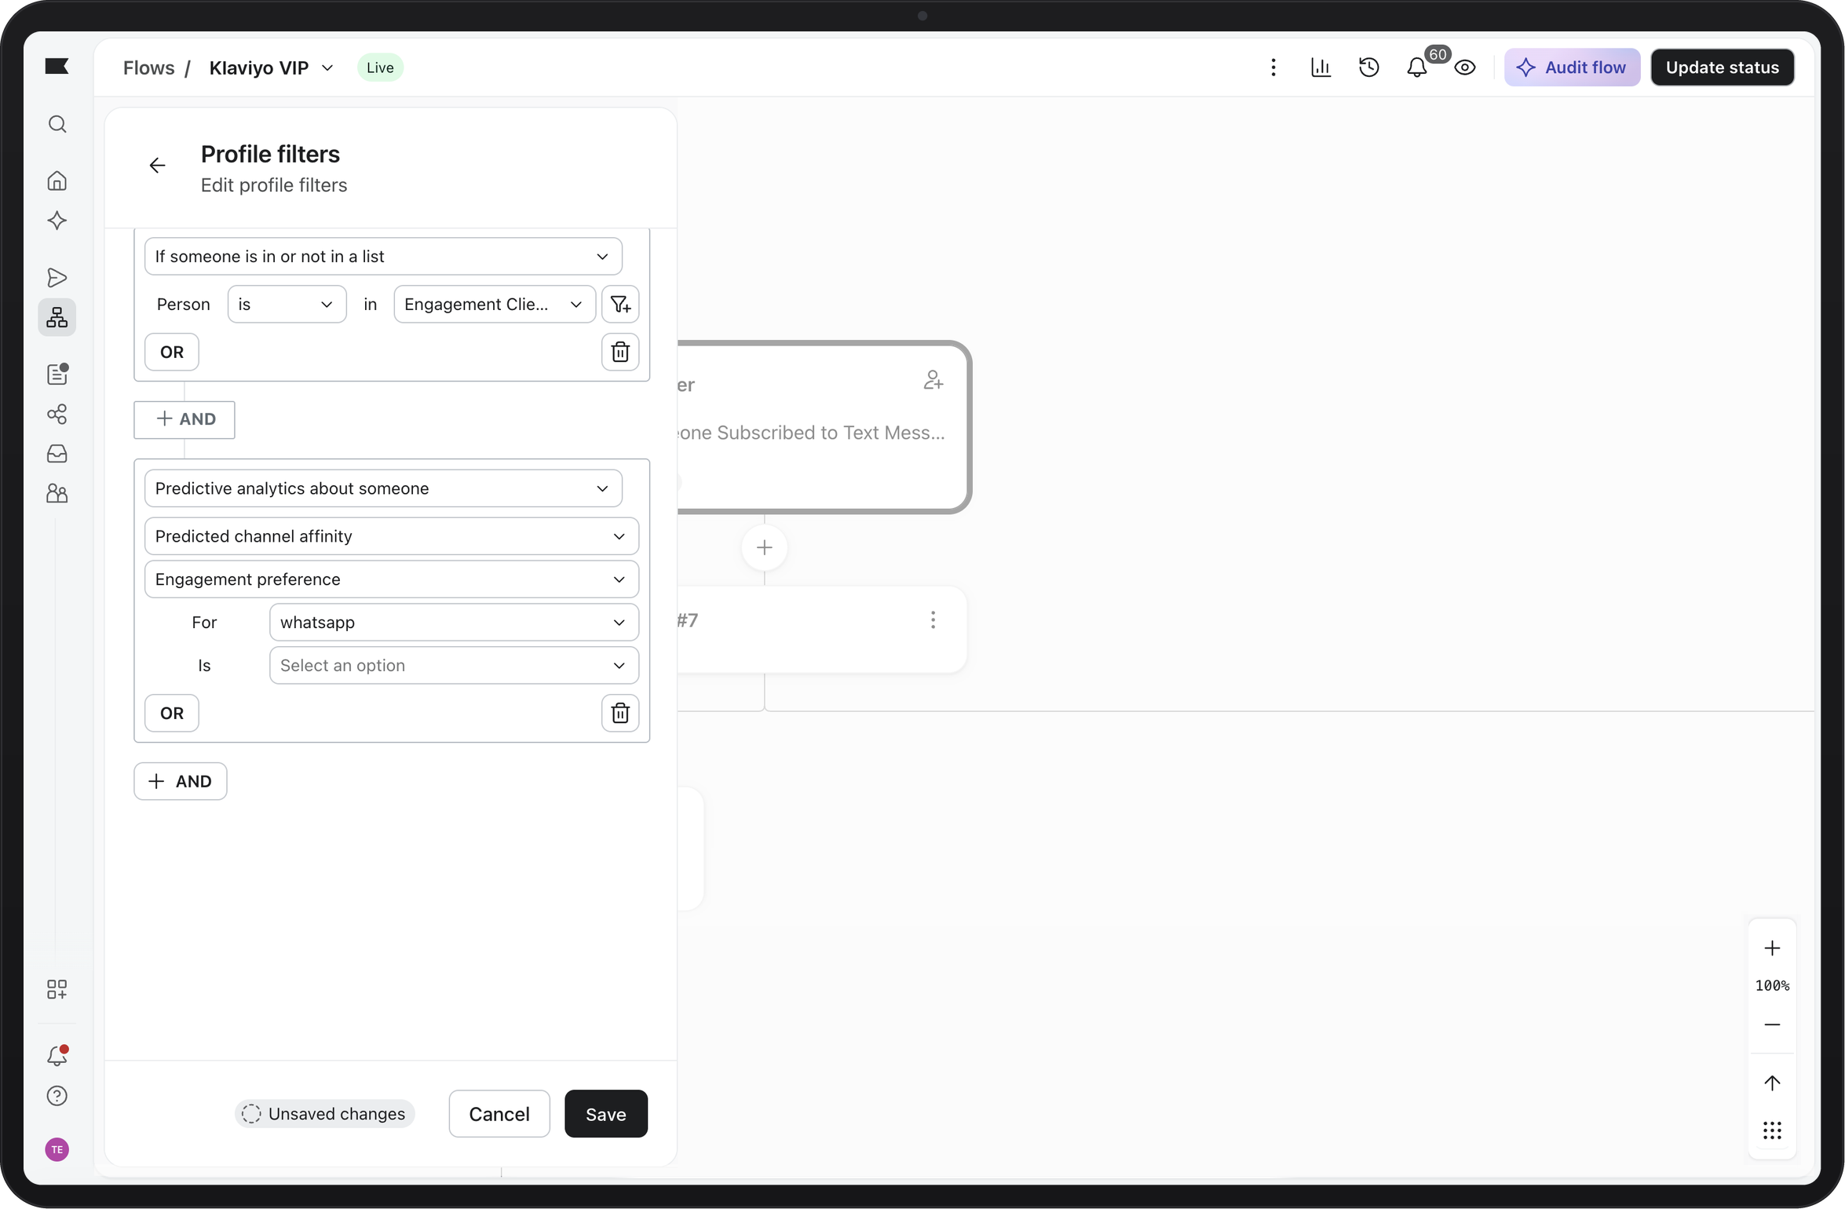Open top bar notifications bell showing 60
Image resolution: width=1845 pixels, height=1209 pixels.
(x=1417, y=68)
